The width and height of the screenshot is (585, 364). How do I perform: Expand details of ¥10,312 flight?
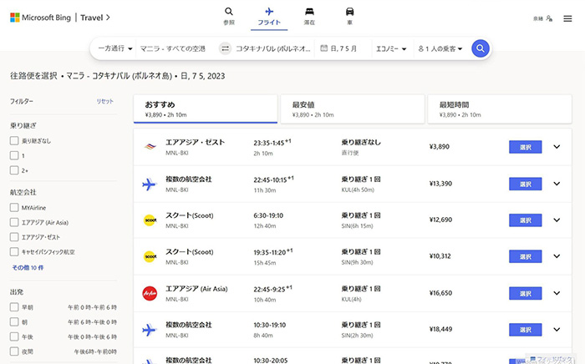557,256
